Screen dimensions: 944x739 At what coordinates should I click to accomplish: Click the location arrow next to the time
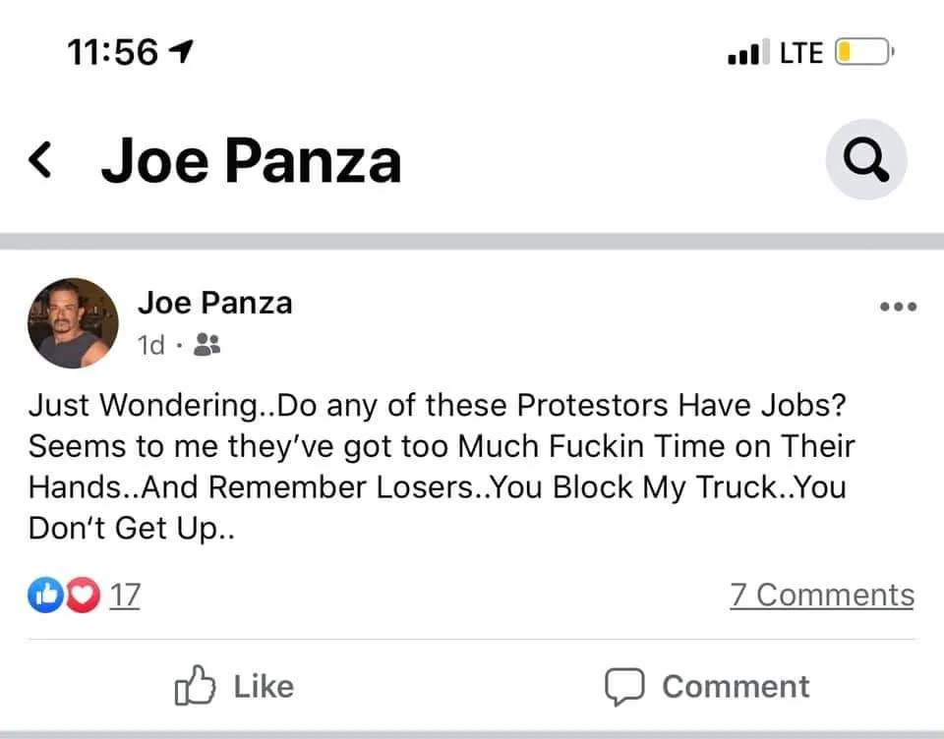[182, 52]
